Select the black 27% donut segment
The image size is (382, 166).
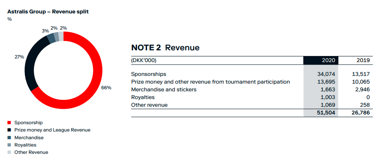pos(32,65)
